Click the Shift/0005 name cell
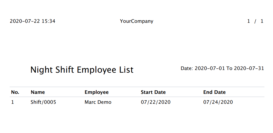 (43, 102)
